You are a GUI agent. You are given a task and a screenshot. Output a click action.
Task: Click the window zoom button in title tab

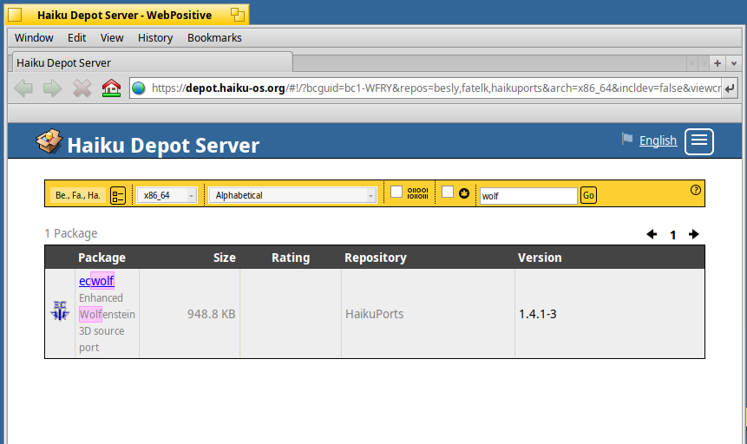point(237,14)
